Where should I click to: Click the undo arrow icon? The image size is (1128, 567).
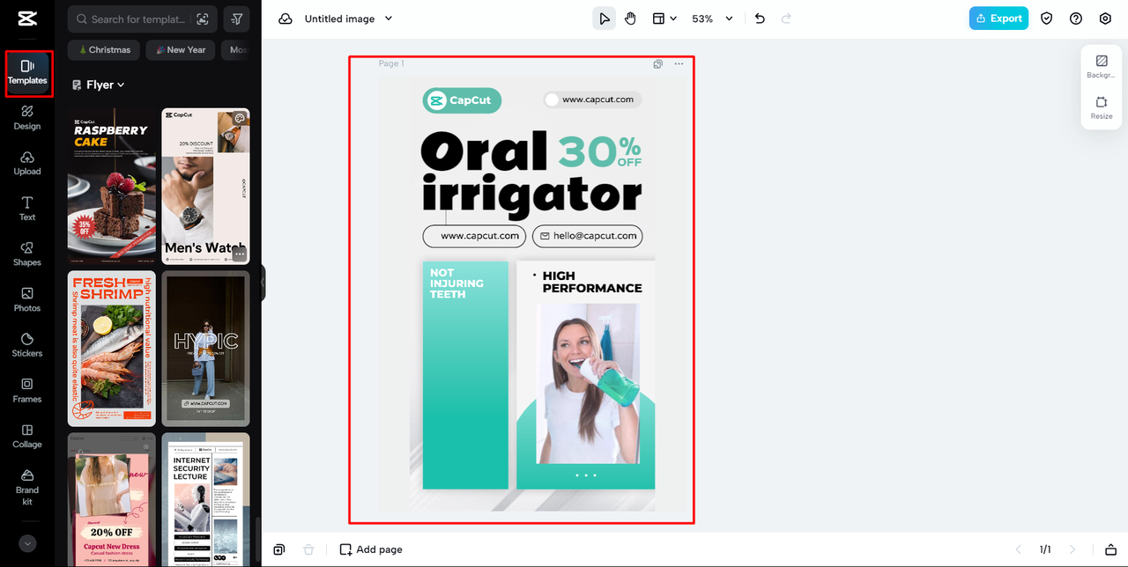click(760, 18)
